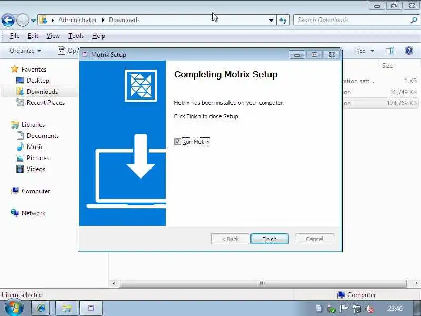Viewport: 421px width, 316px height.
Task: Open Explorer help icon
Action: [409, 51]
